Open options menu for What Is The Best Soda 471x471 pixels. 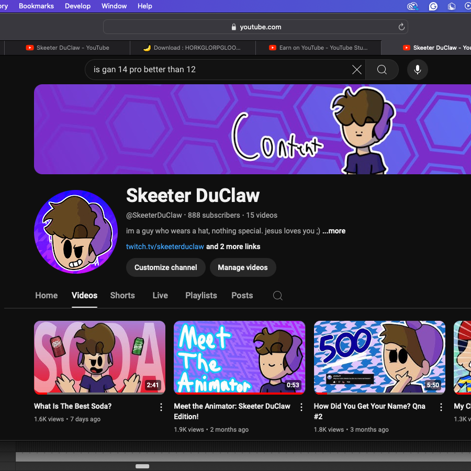pos(161,407)
